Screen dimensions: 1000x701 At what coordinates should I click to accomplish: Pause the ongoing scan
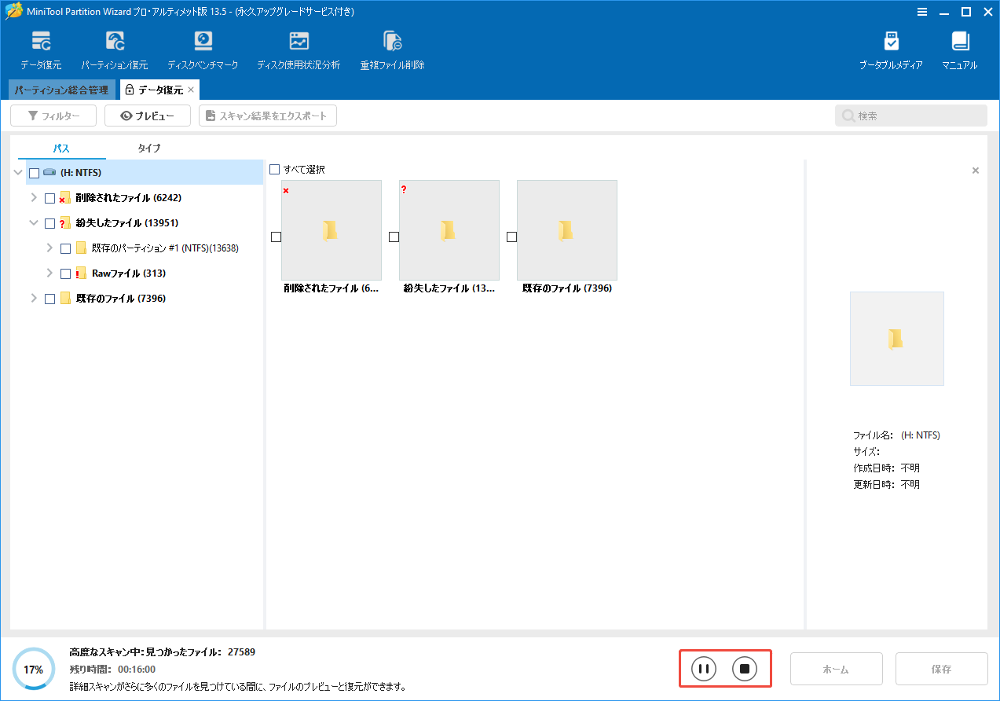point(702,668)
